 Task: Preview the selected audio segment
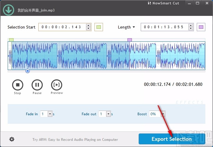[x=57, y=85]
